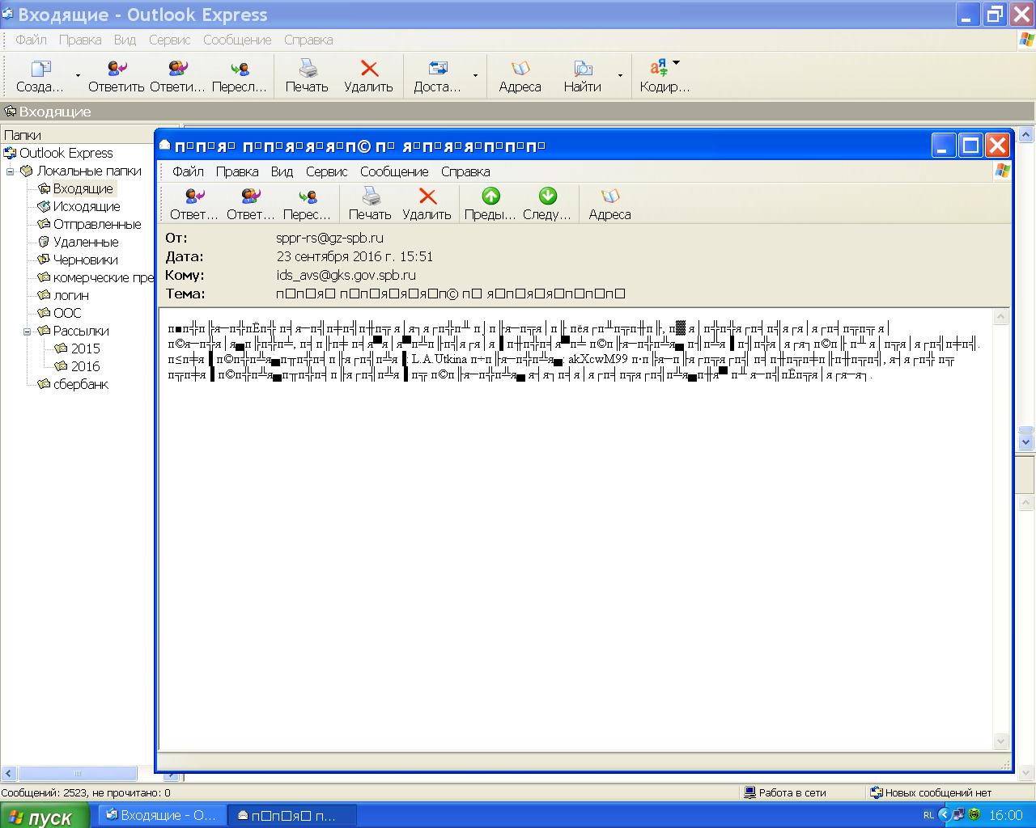The width and height of the screenshot is (1036, 828).
Task: Open the dropdown arrow beside Доставить
Action: 475,76
